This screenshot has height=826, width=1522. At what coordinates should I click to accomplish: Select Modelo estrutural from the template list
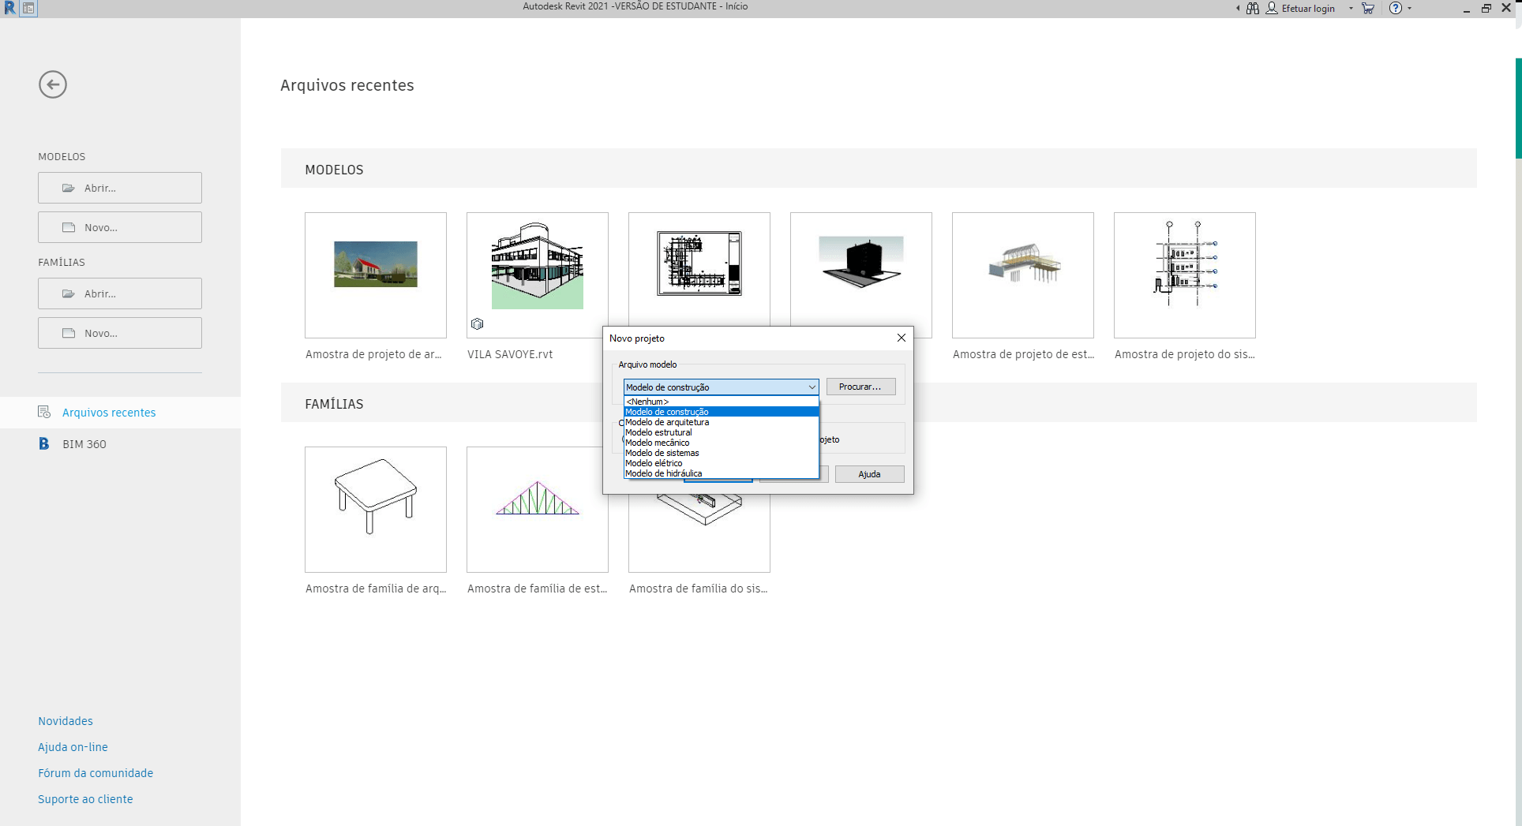pyautogui.click(x=658, y=432)
